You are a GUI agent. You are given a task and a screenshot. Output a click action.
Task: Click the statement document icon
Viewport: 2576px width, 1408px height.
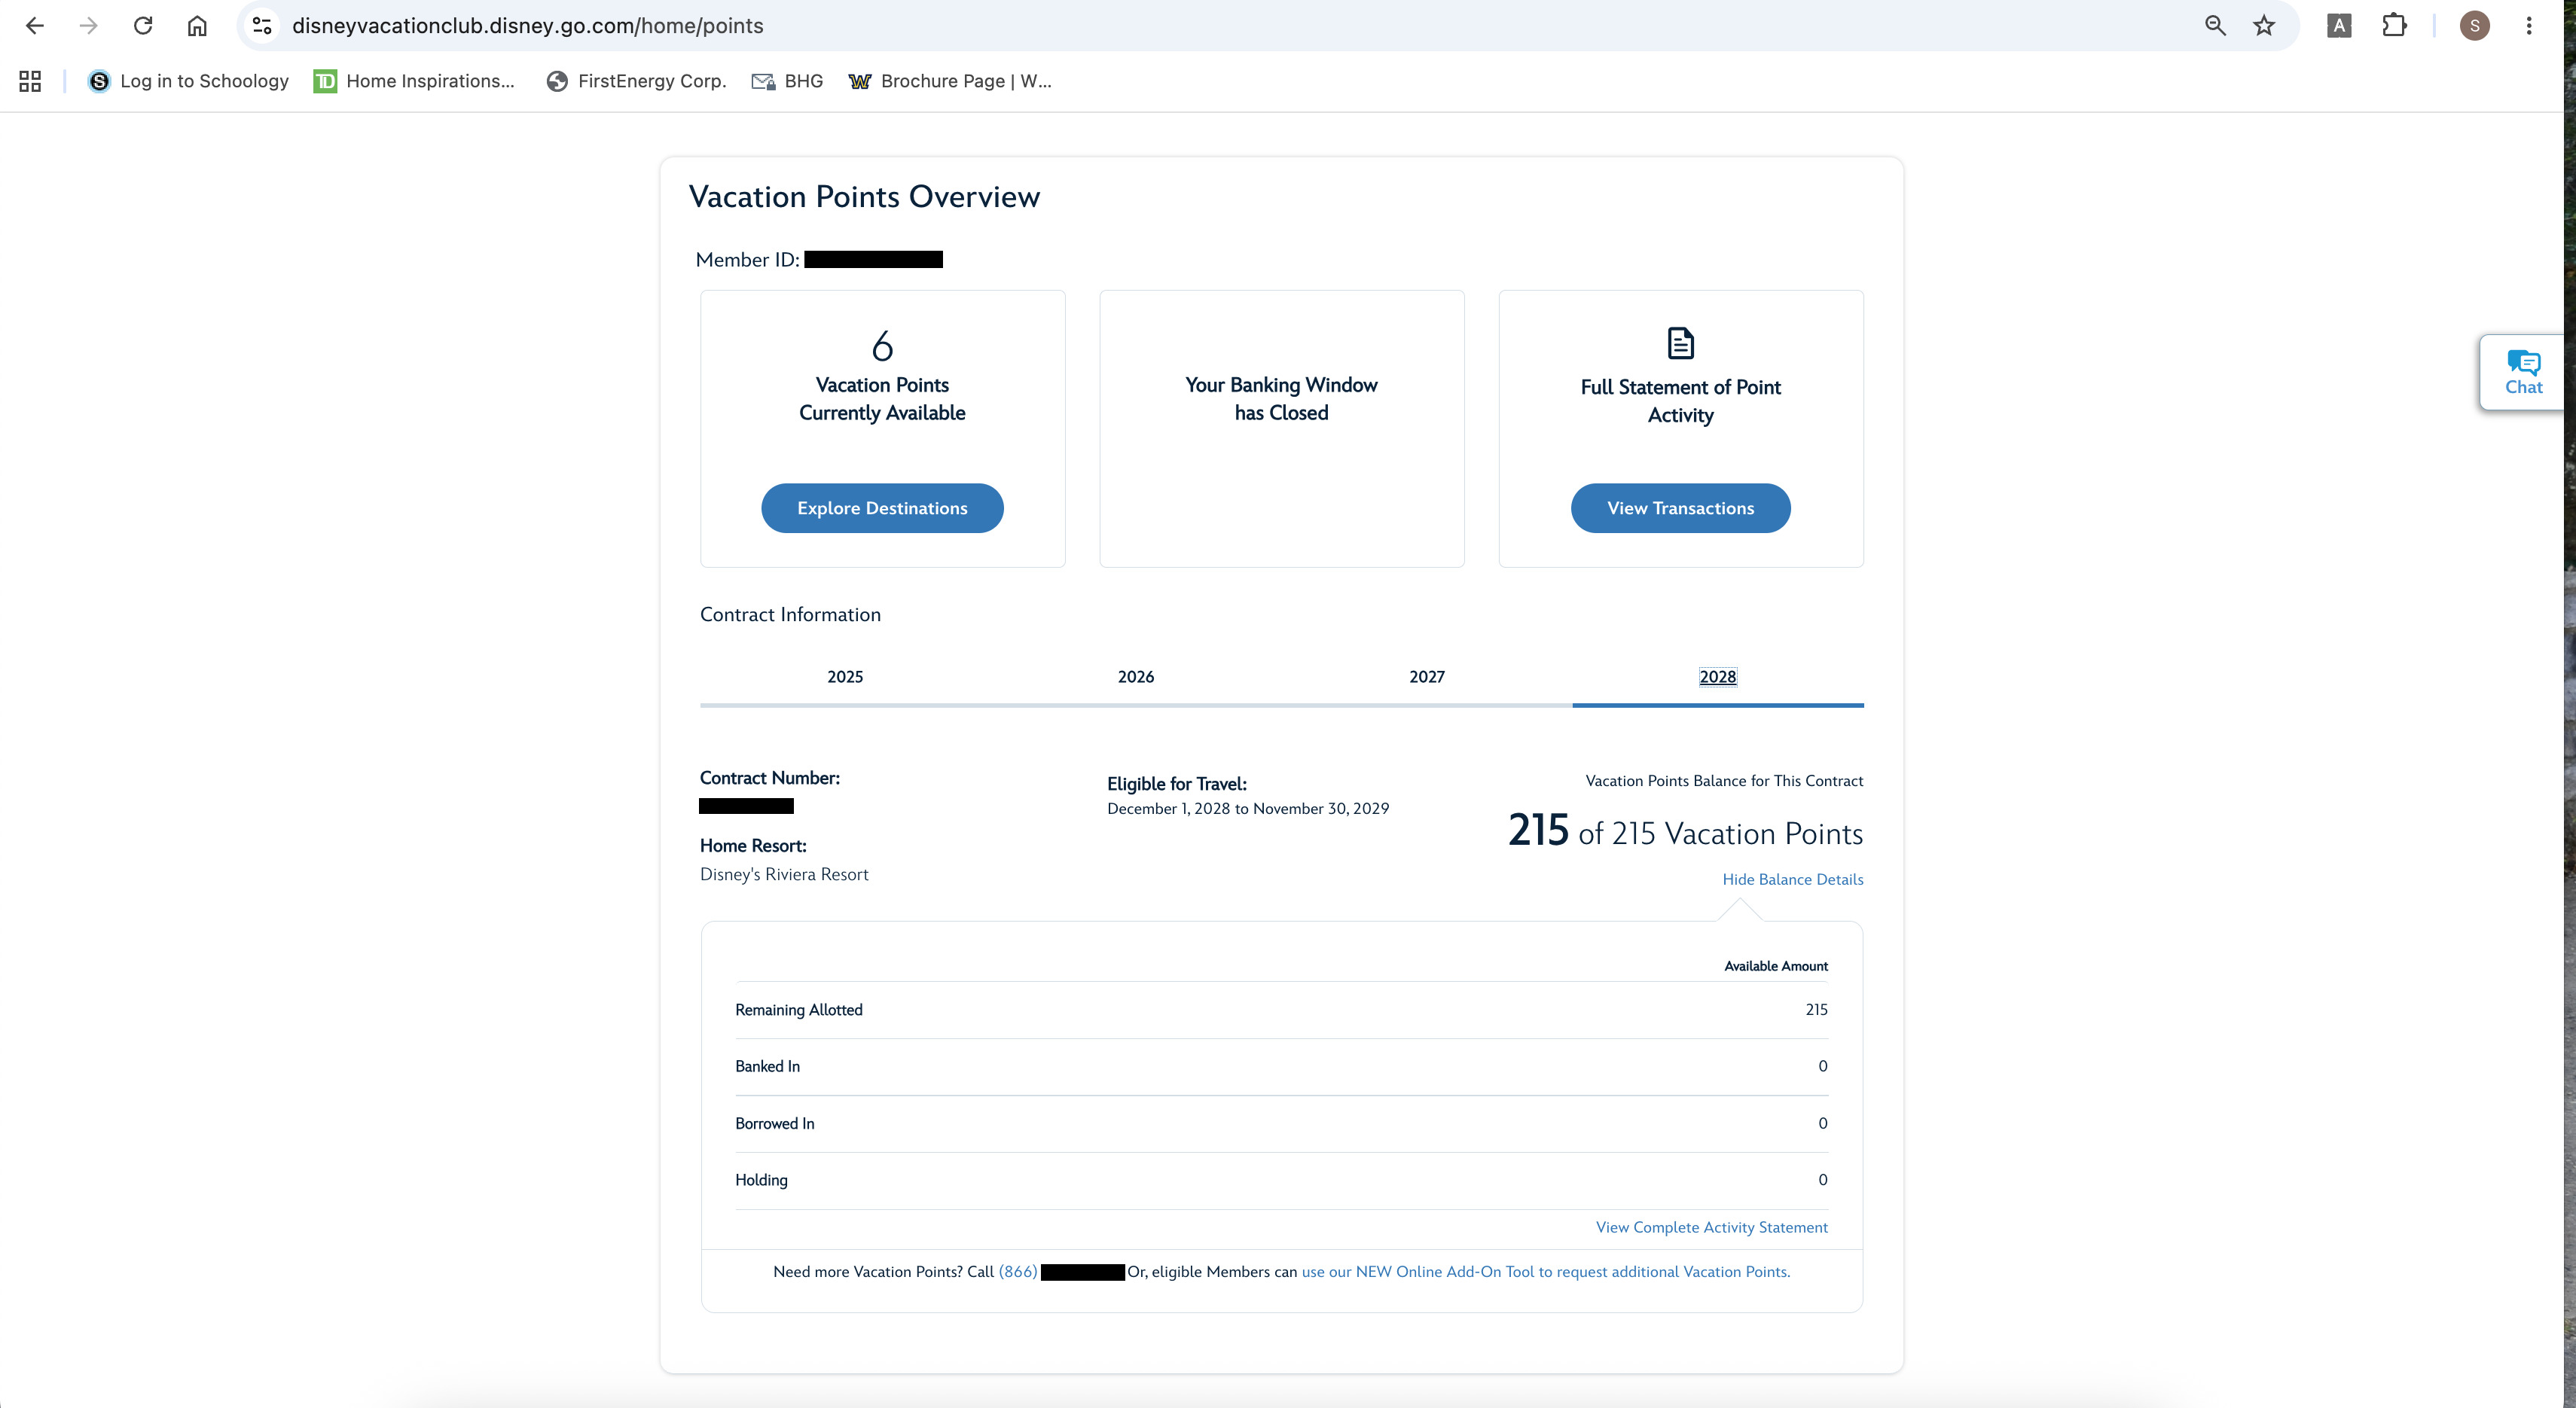click(x=1681, y=343)
